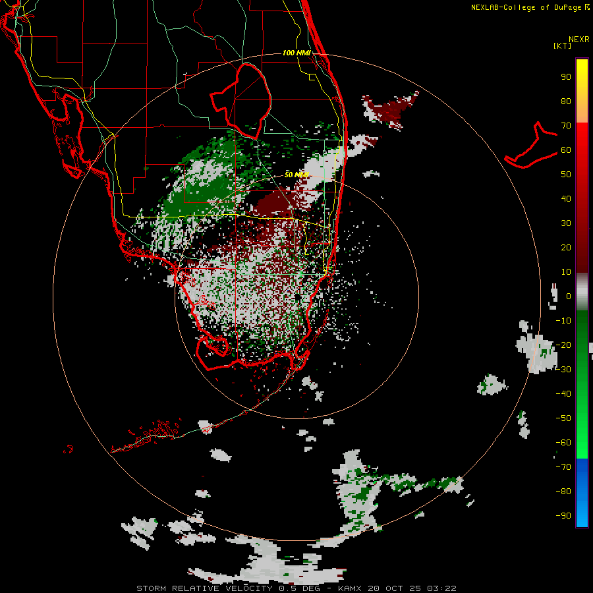Viewport: 593px width, 593px height.
Task: Click the -80 knot scale label
Action: coord(563,492)
